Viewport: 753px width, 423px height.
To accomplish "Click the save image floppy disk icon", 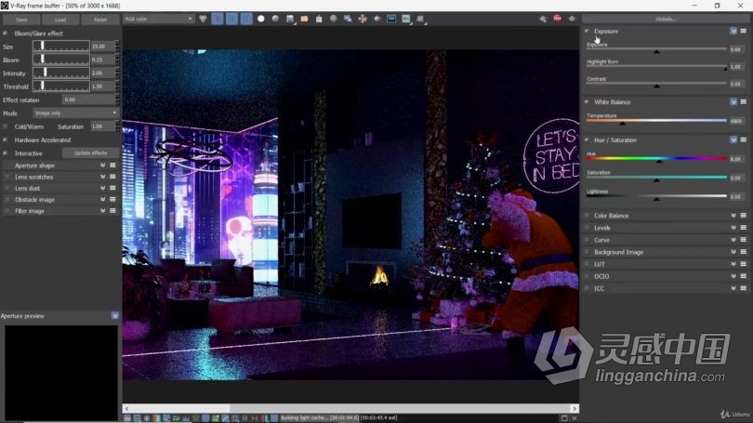I will pyautogui.click(x=289, y=19).
